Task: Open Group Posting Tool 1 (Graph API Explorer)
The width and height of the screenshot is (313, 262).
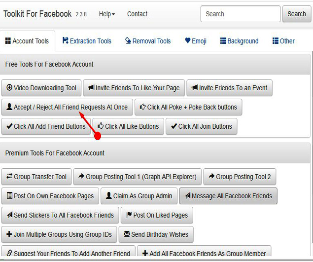Action: (x=138, y=177)
